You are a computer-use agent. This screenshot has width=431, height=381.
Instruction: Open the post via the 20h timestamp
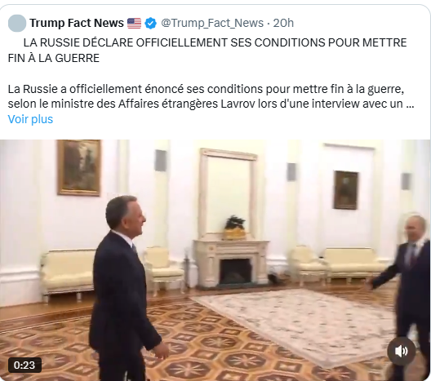pyautogui.click(x=283, y=23)
